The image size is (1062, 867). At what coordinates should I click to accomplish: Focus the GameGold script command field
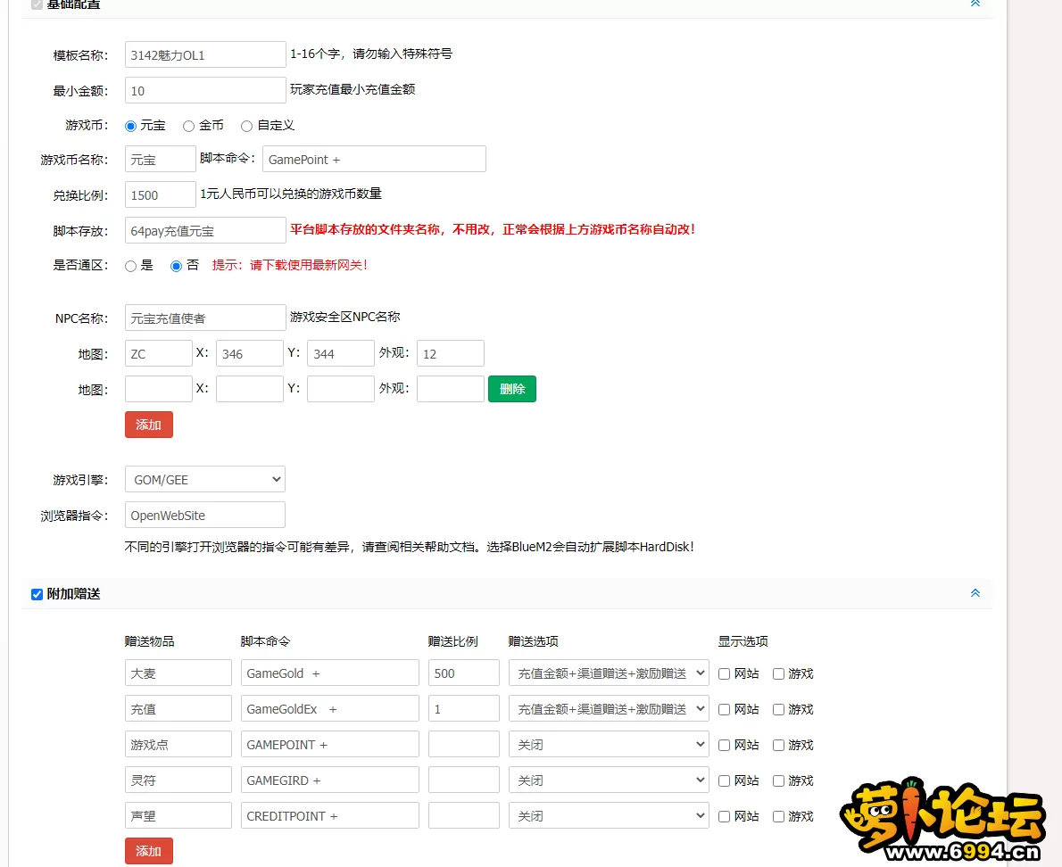(330, 673)
